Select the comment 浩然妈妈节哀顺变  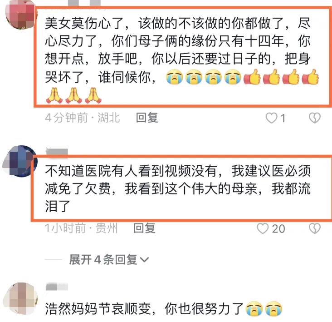(163, 309)
